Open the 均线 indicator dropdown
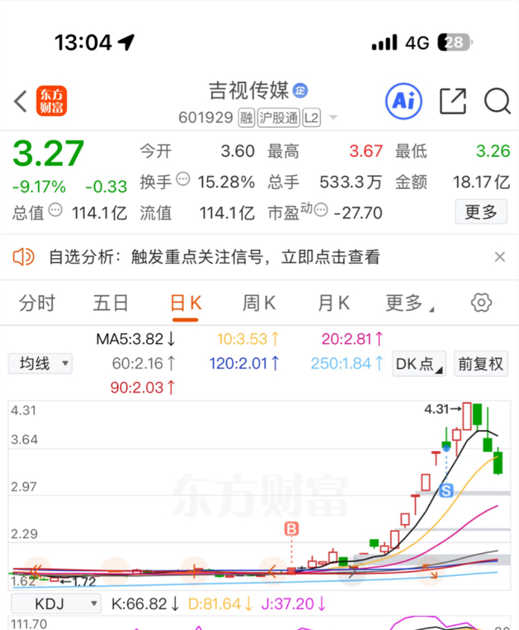The image size is (519, 630). tap(40, 364)
